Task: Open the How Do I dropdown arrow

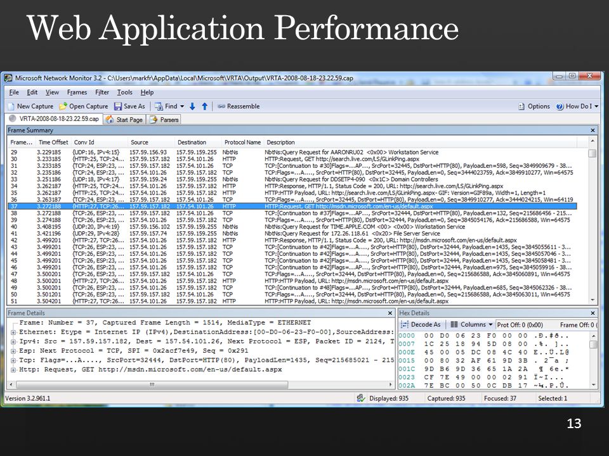Action: tap(596, 106)
